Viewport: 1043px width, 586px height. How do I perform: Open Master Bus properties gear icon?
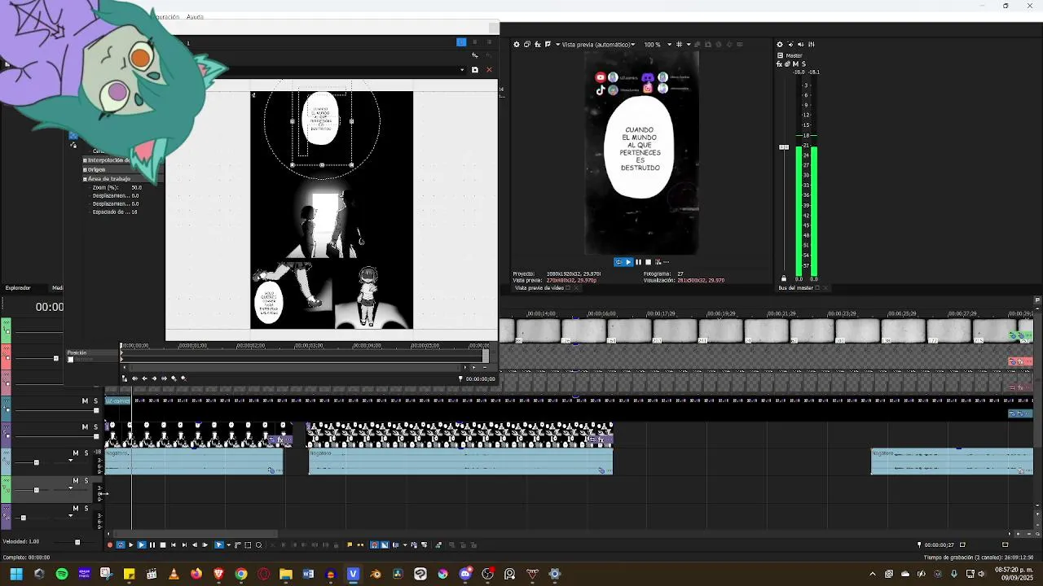coord(780,44)
